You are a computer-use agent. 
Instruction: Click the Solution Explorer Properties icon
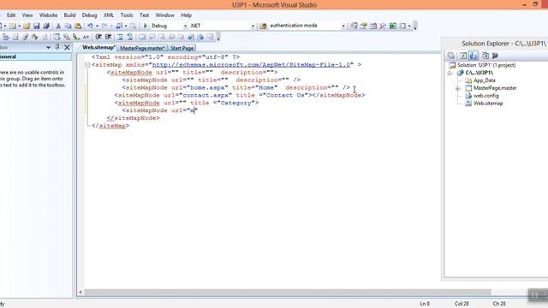(451, 56)
